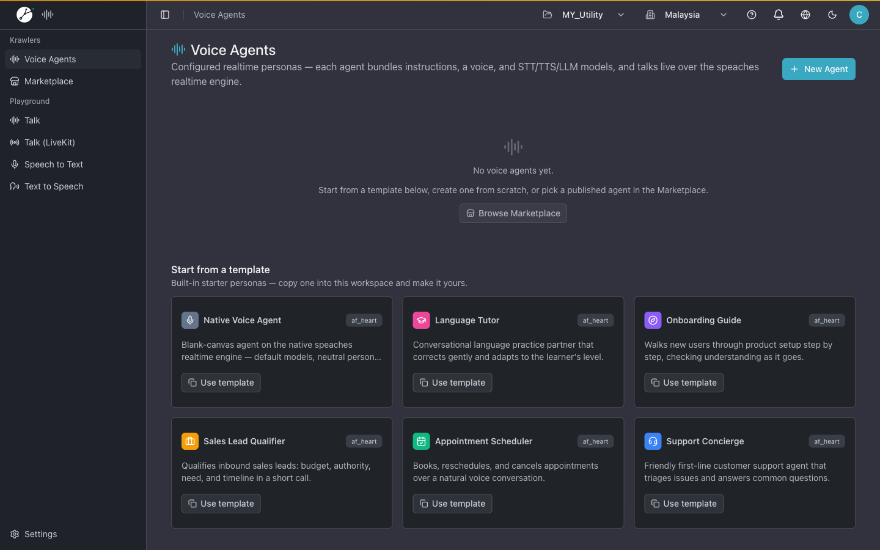Open Settings at the sidebar bottom
Viewport: 880px width, 550px height.
[73, 534]
